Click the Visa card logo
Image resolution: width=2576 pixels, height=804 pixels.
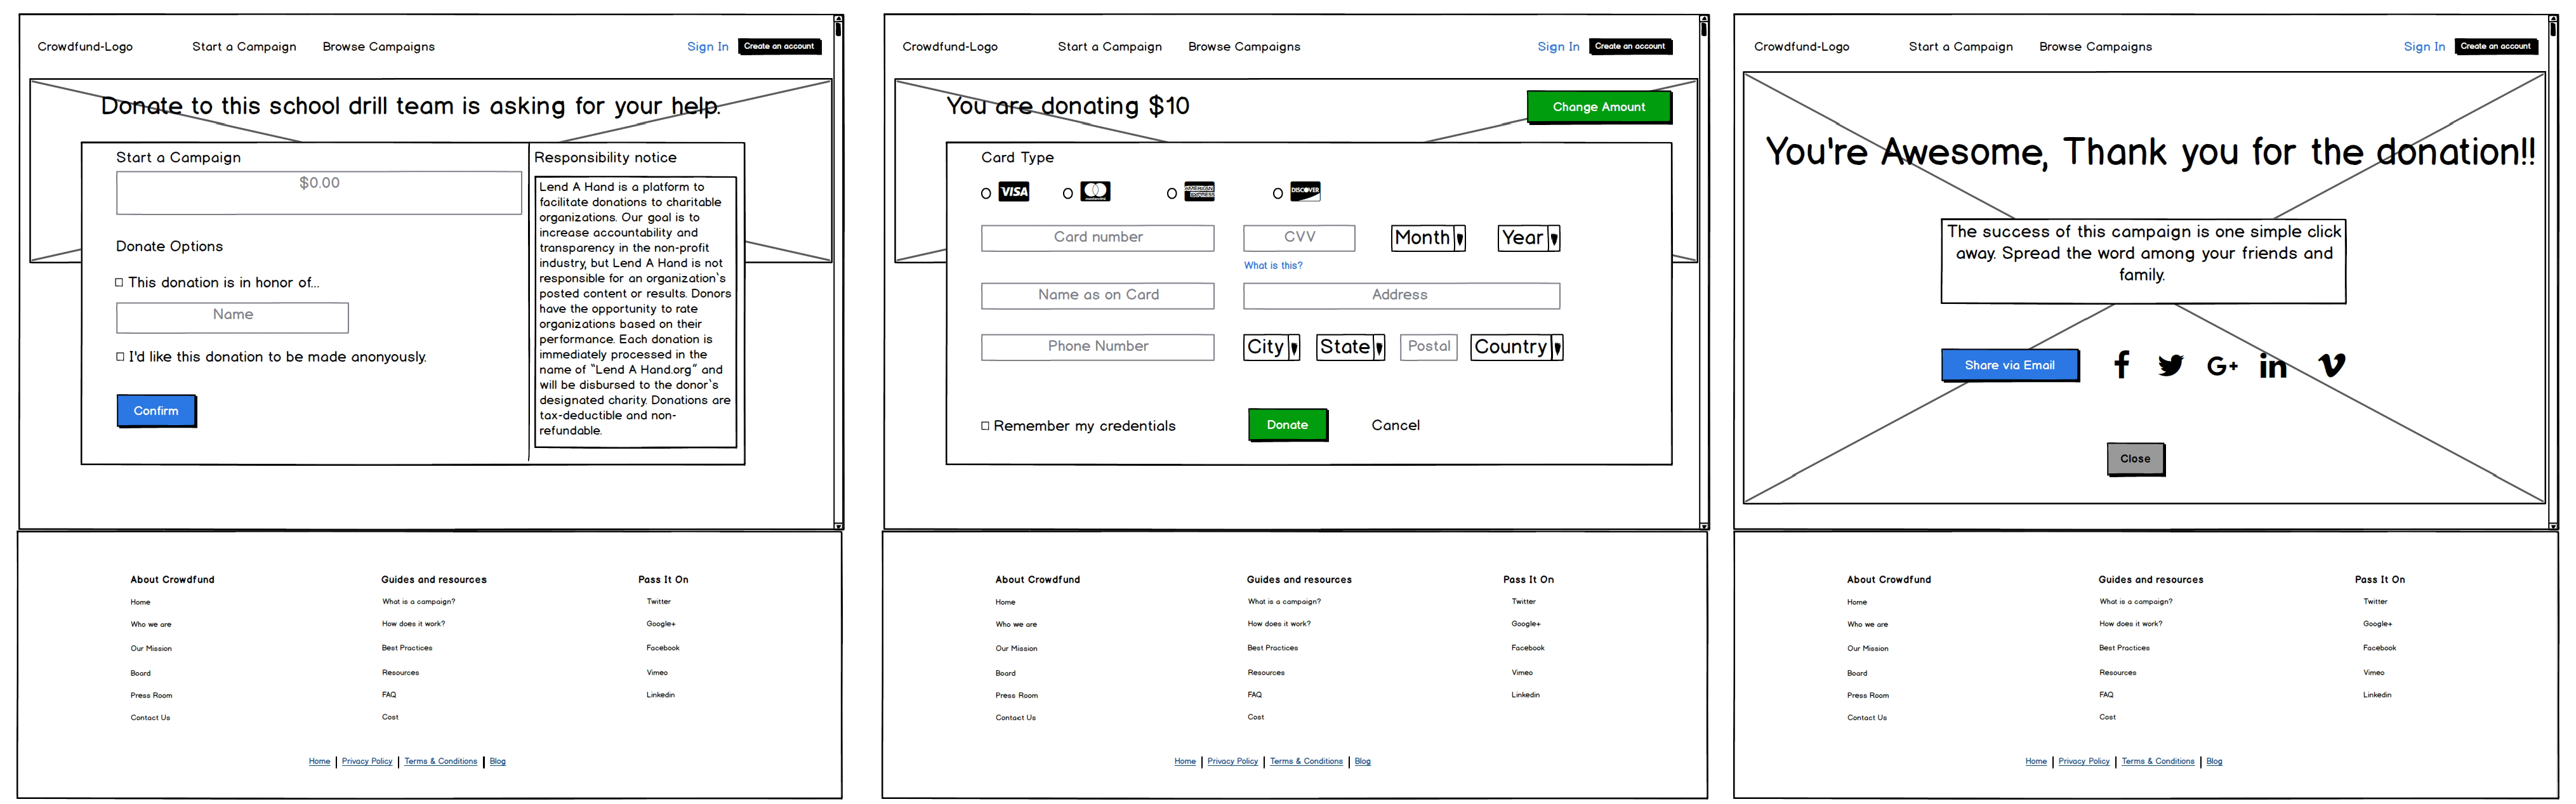coord(1014,192)
